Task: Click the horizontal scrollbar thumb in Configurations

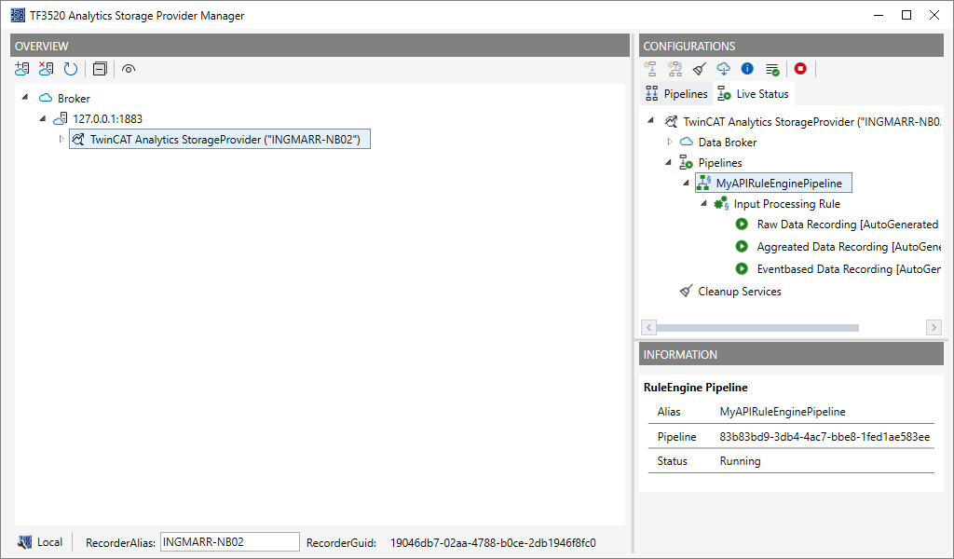Action: tap(757, 327)
